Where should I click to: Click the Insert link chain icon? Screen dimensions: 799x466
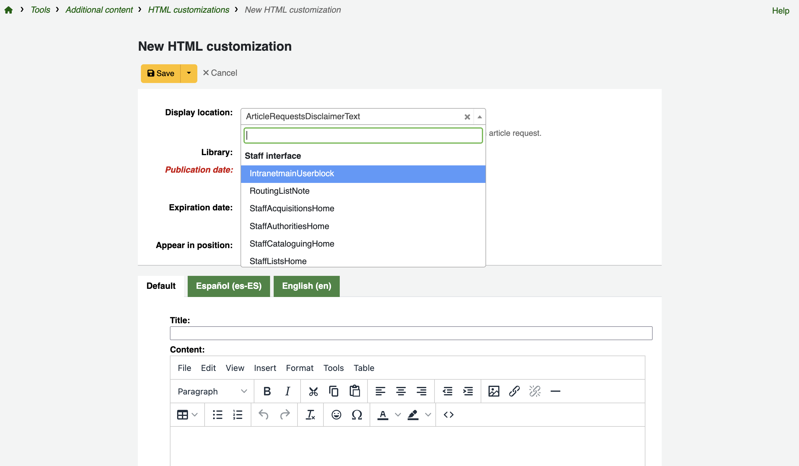click(514, 391)
